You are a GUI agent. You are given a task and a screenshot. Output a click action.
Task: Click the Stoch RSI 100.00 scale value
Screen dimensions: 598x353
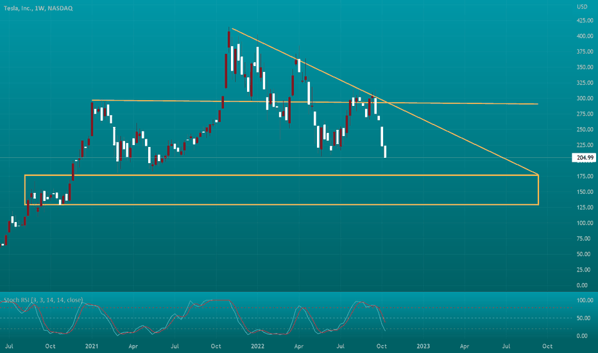pos(585,301)
